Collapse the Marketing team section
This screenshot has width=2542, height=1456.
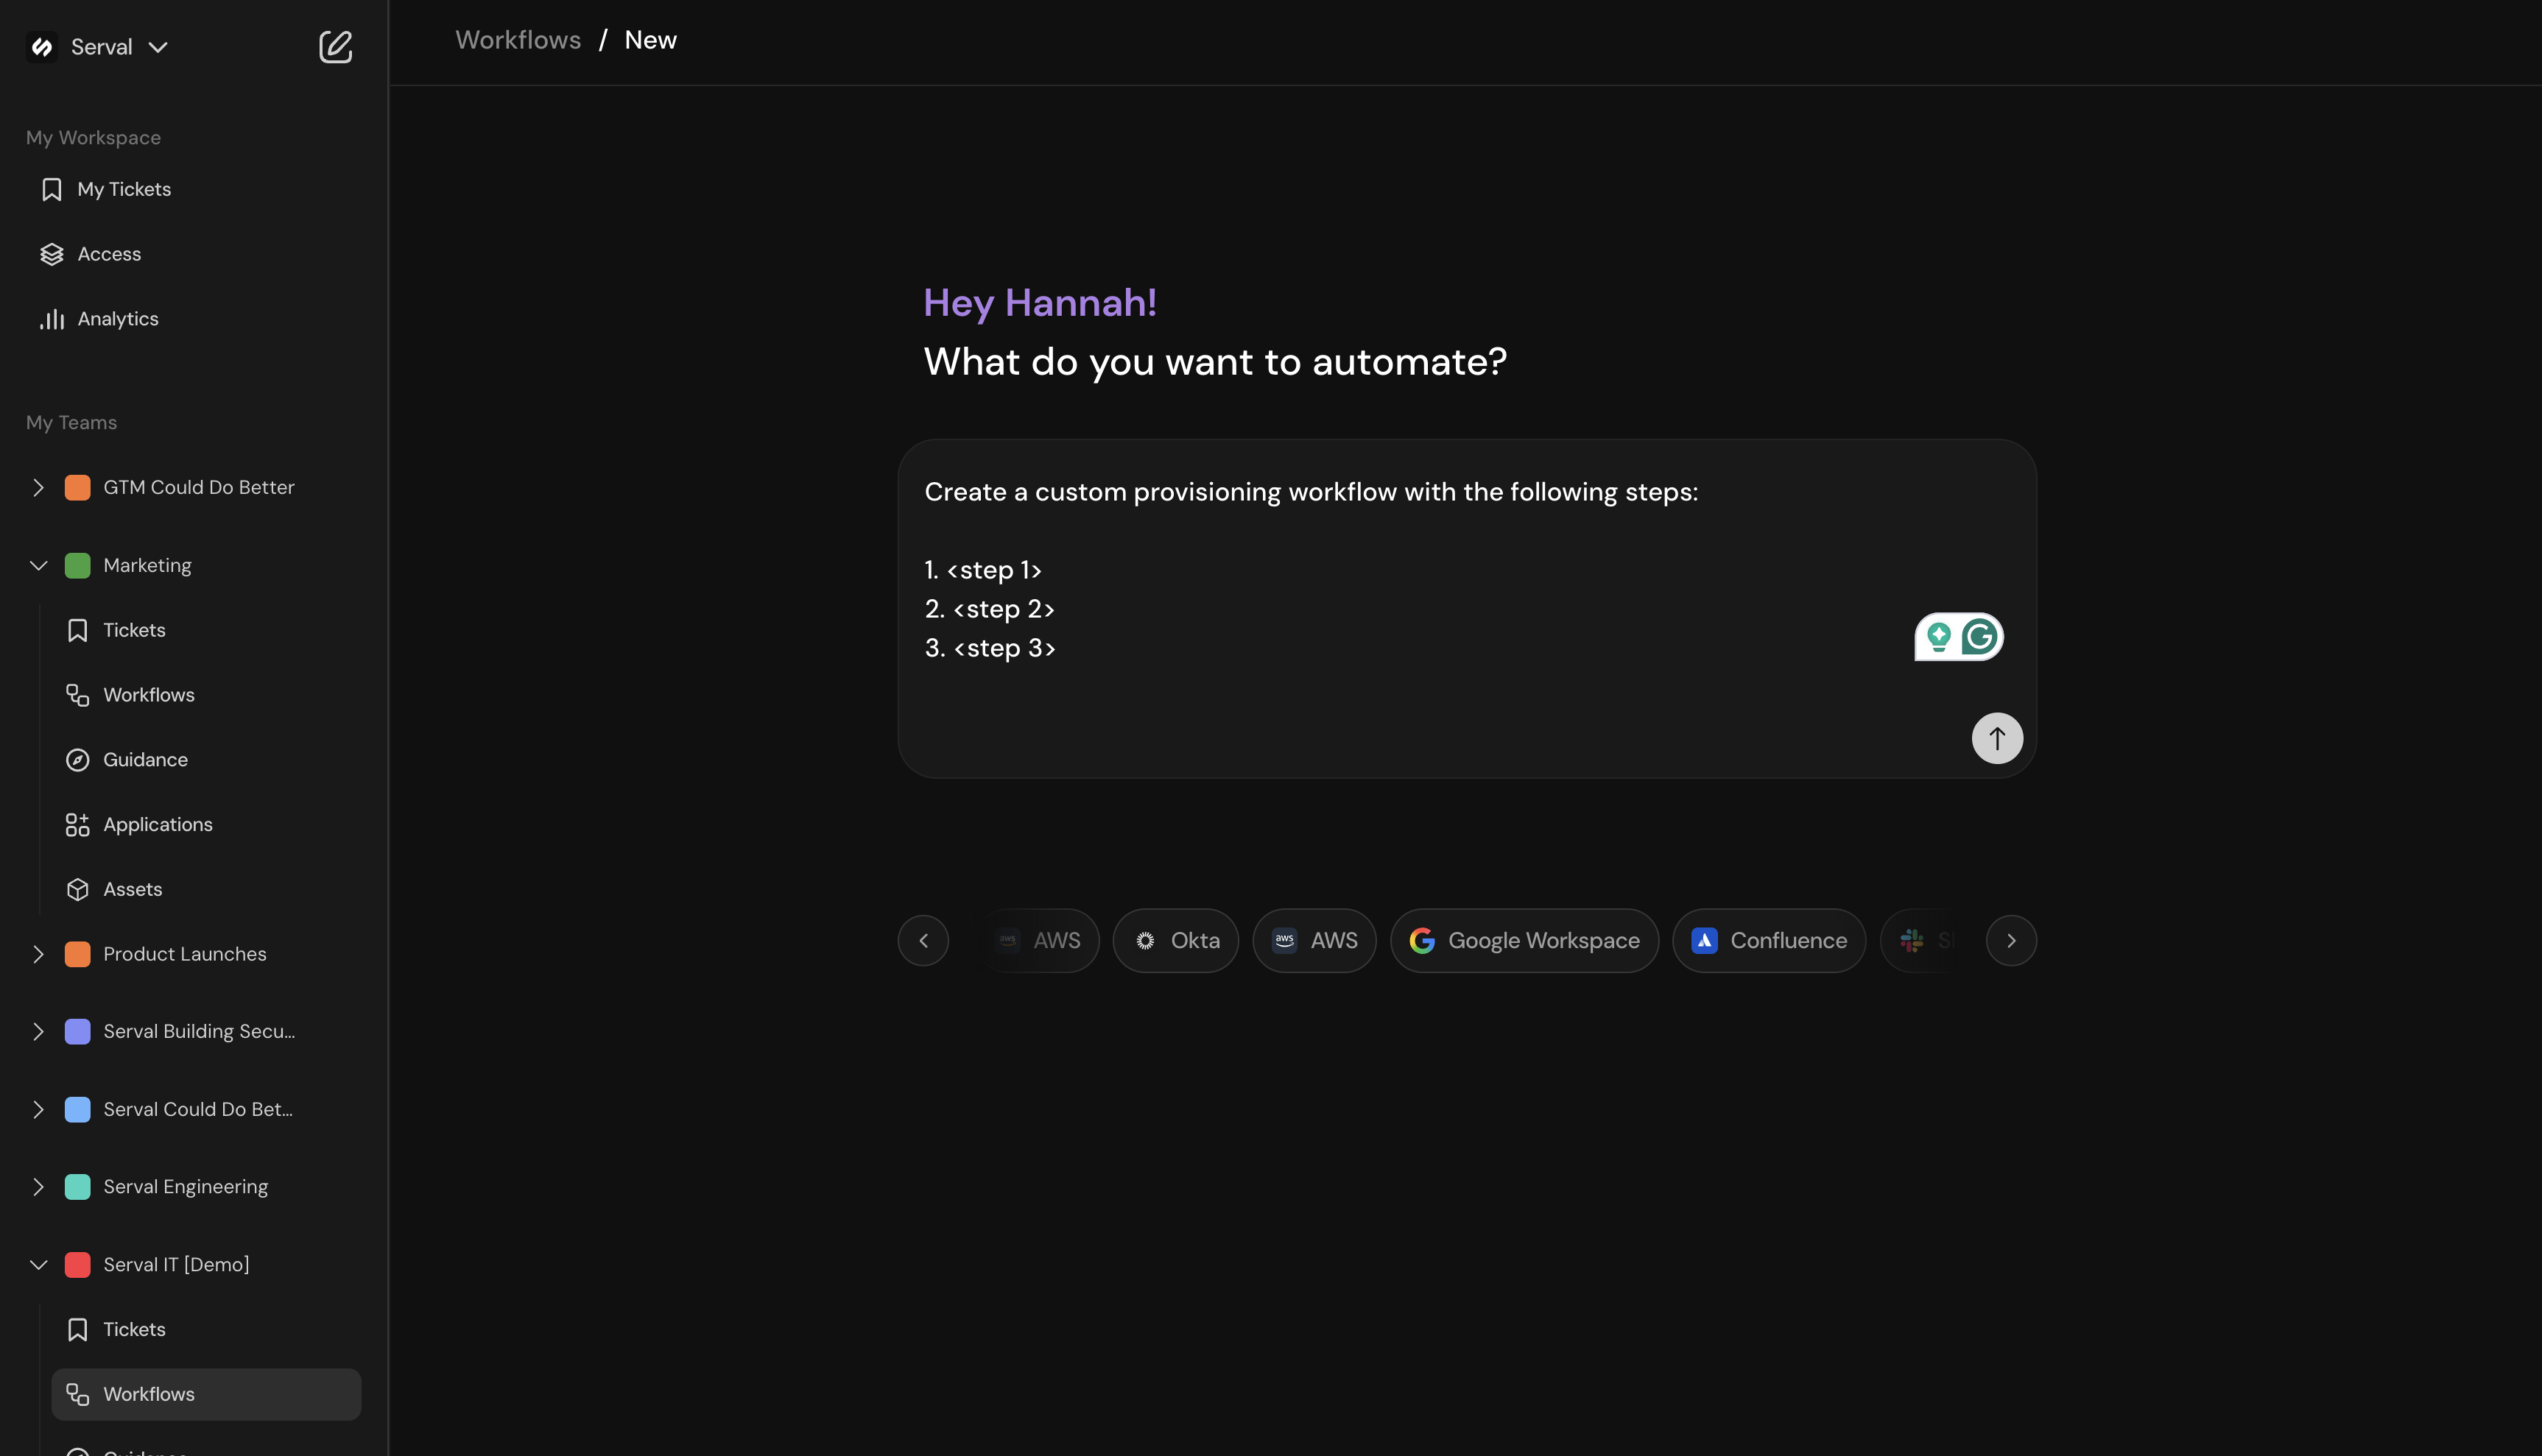pos(39,565)
